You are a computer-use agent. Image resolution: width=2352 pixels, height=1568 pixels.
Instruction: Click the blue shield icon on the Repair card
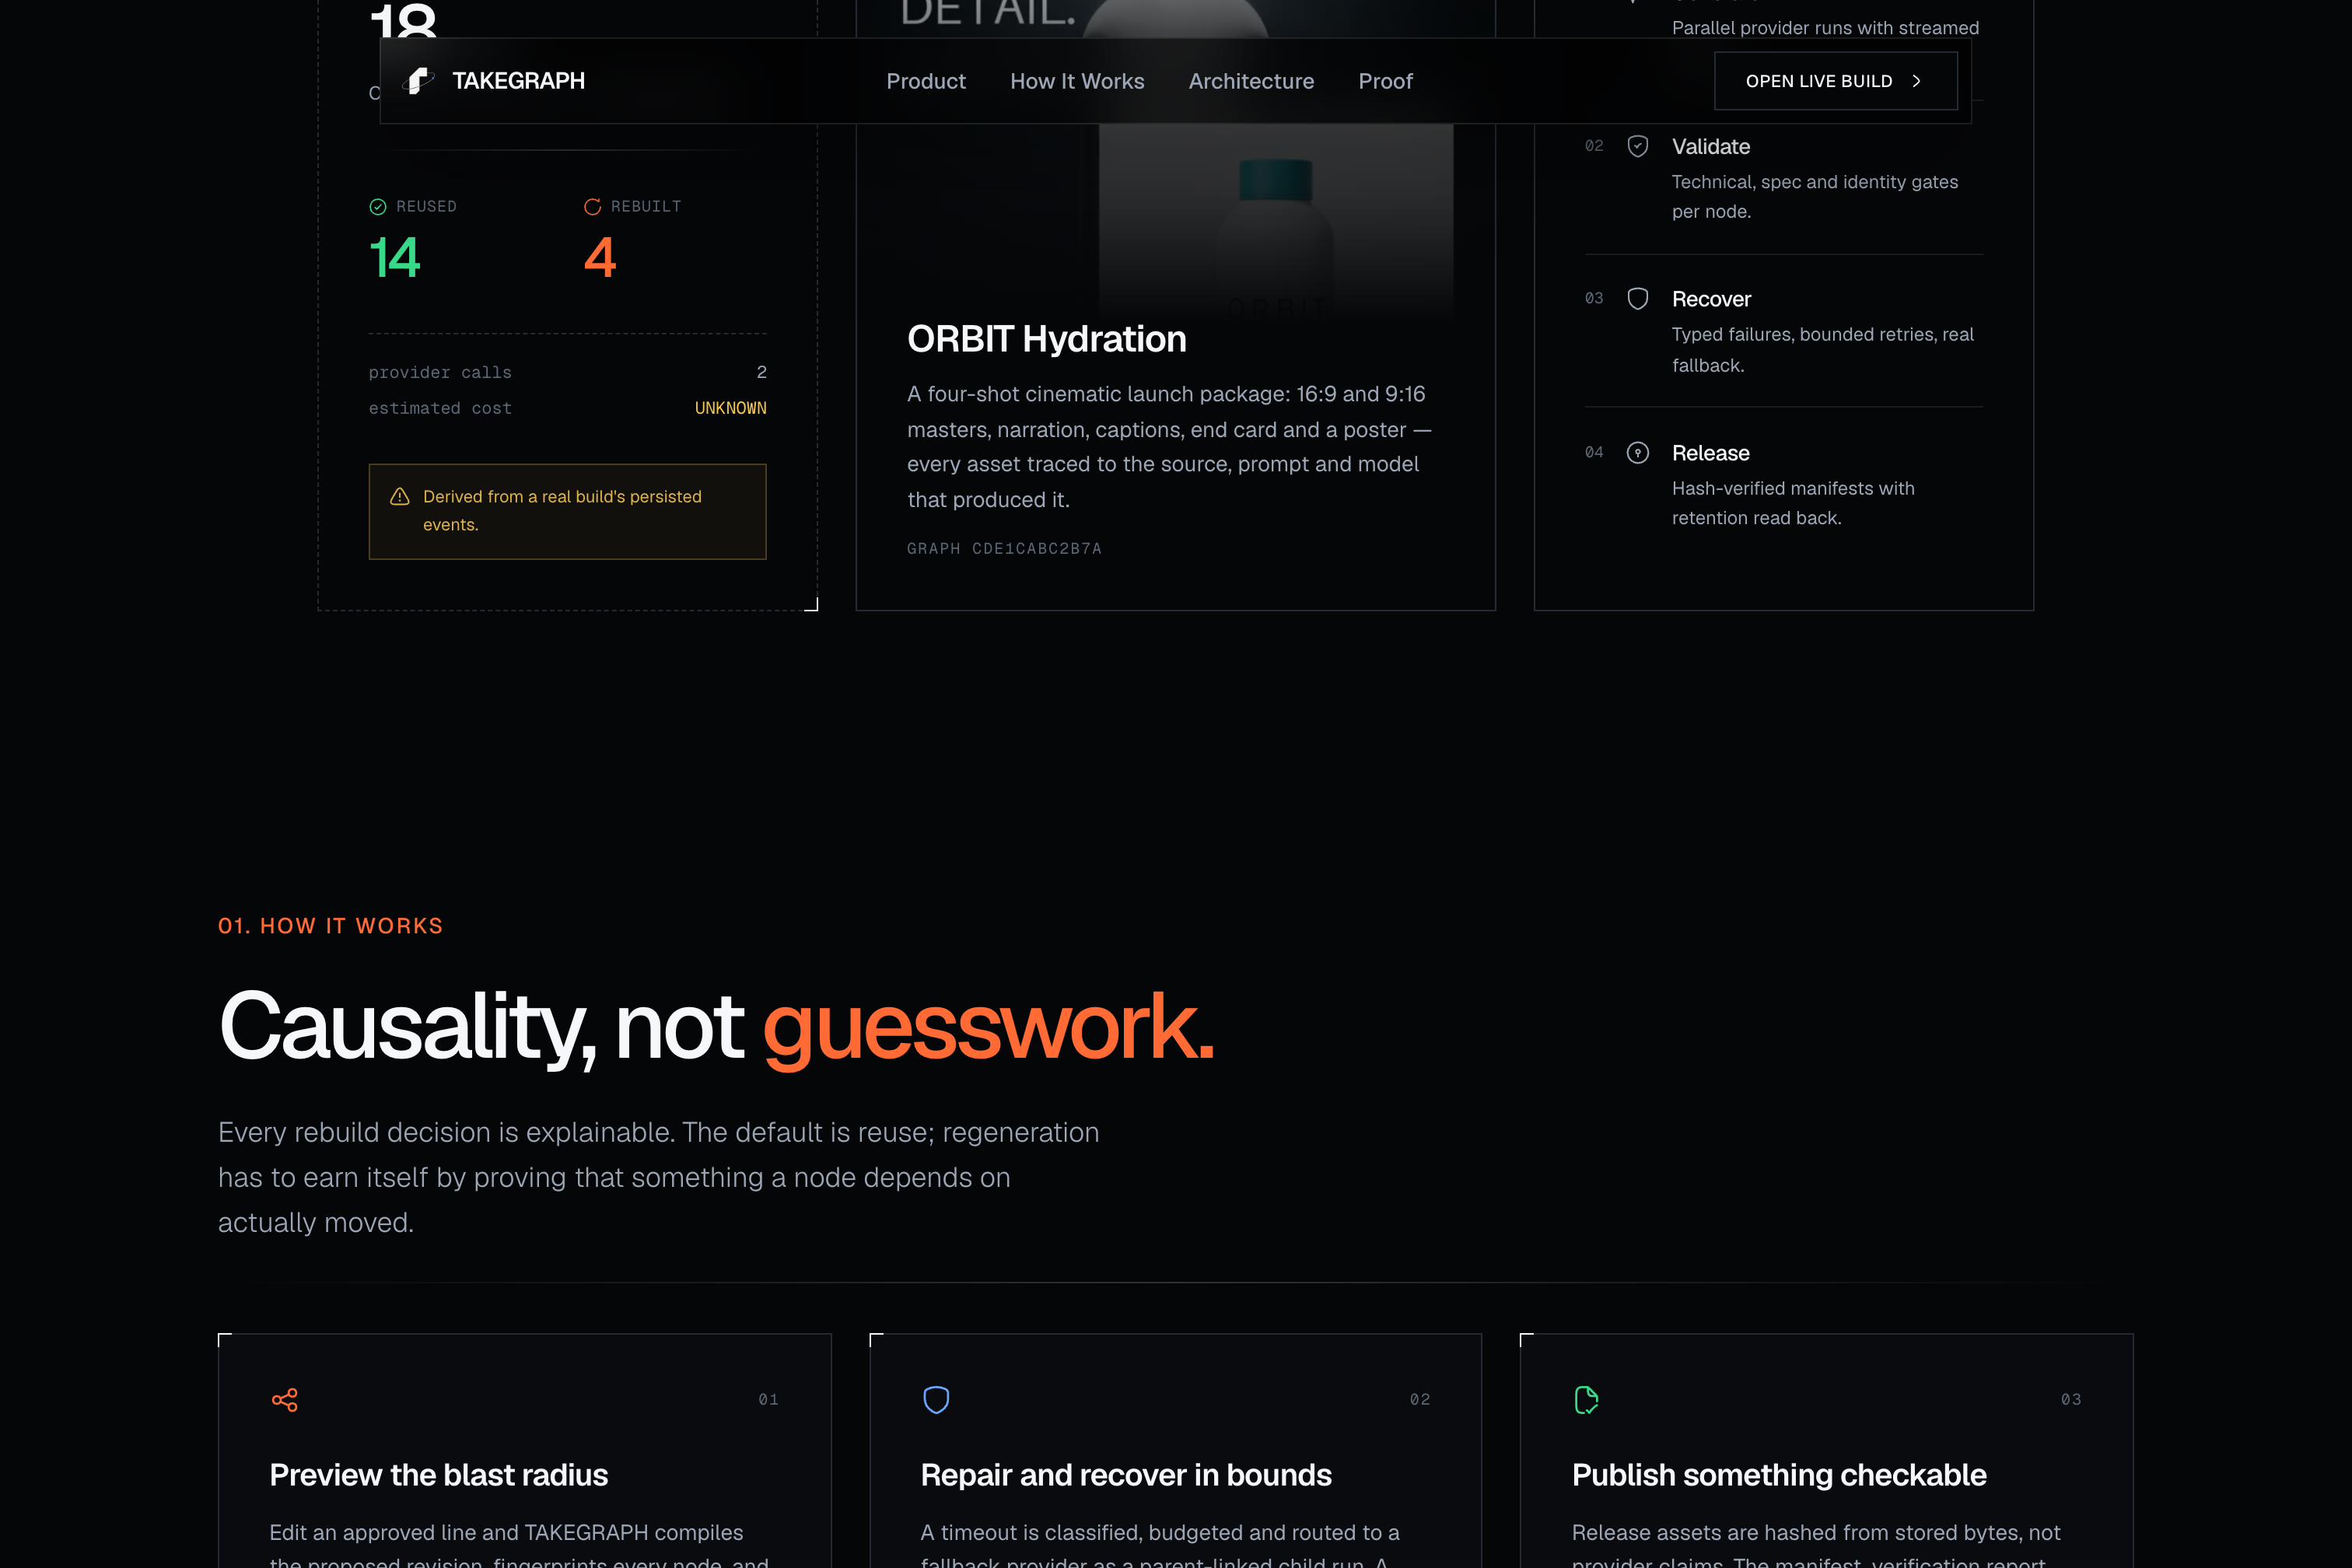(x=936, y=1399)
